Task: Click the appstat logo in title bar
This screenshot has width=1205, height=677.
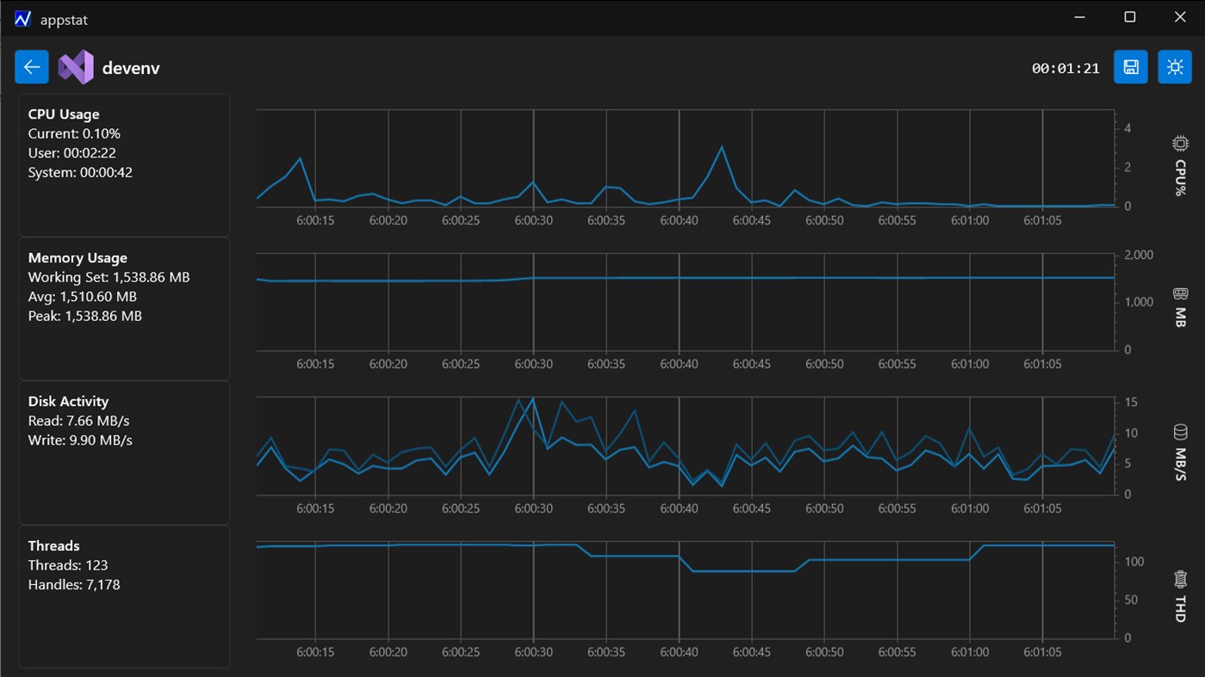Action: pos(22,18)
